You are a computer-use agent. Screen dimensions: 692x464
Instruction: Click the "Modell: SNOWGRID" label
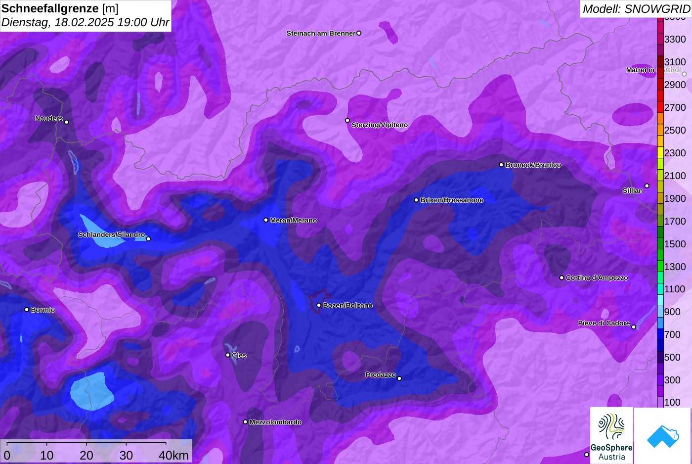tap(636, 9)
